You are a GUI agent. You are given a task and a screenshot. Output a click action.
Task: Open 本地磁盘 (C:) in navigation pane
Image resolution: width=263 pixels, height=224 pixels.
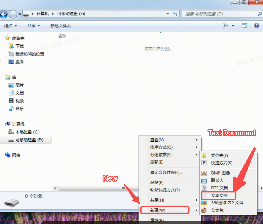tap(27, 132)
